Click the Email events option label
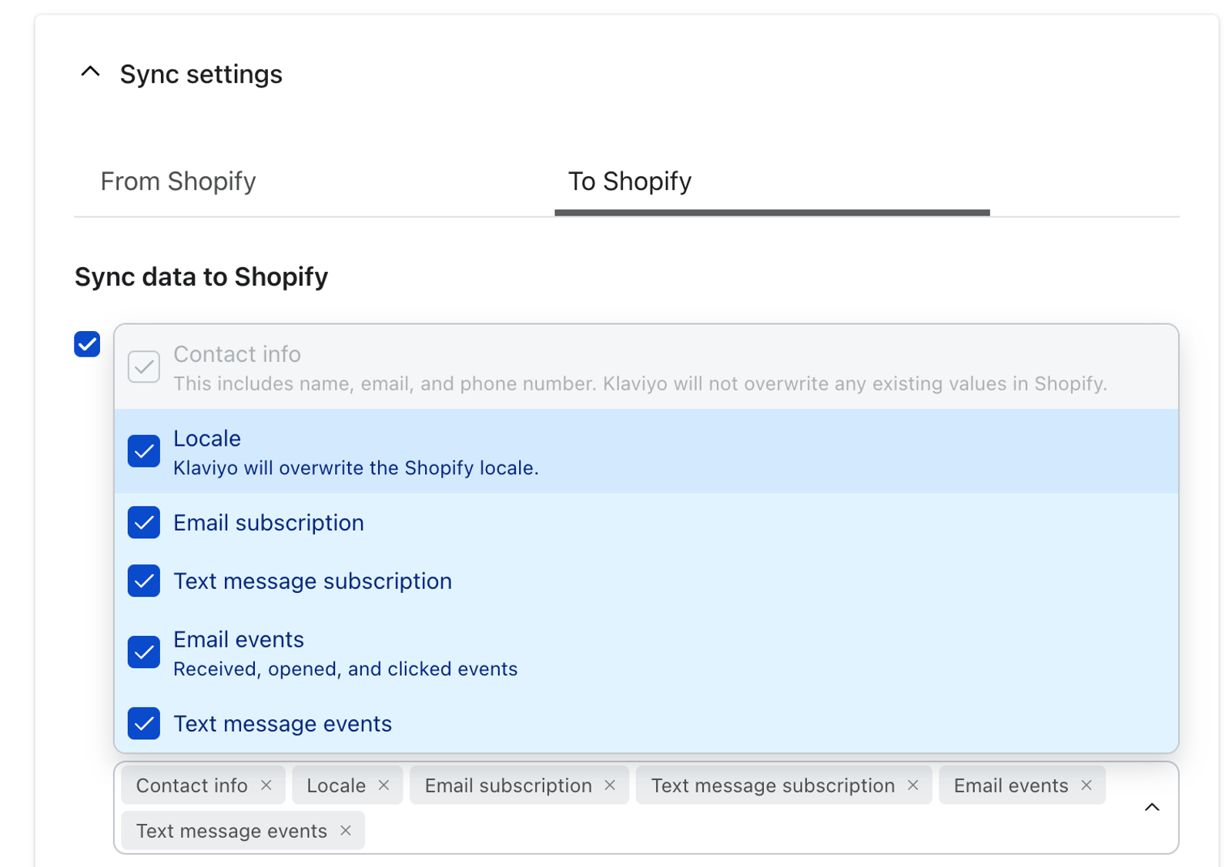The width and height of the screenshot is (1232, 867). pyautogui.click(x=238, y=639)
